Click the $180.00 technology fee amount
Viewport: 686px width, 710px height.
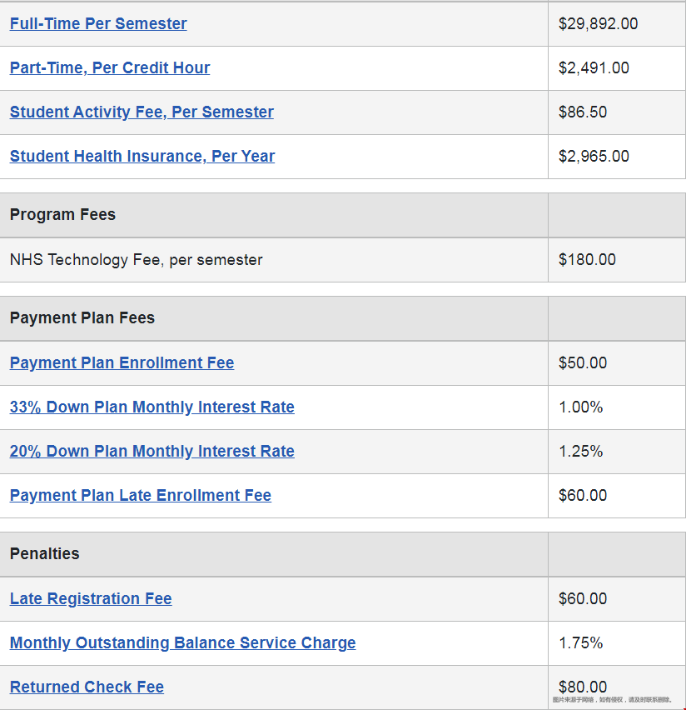[587, 259]
